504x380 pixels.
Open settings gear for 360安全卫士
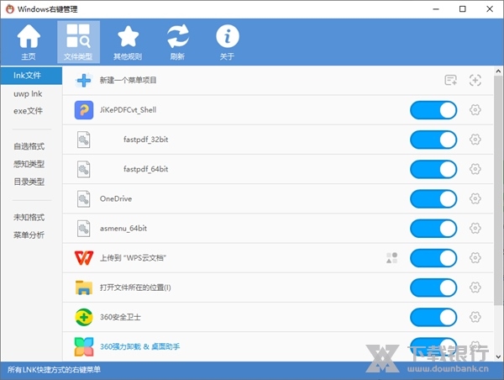coord(475,317)
